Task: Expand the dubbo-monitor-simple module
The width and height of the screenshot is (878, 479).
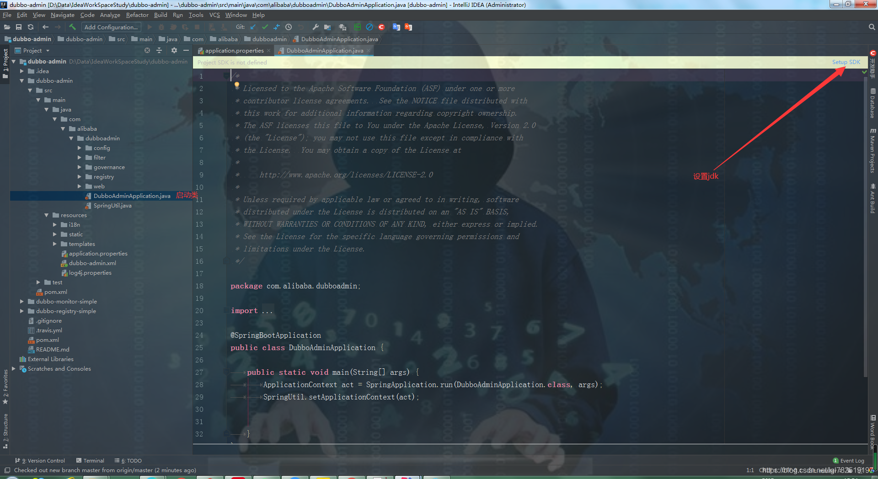Action: 22,301
